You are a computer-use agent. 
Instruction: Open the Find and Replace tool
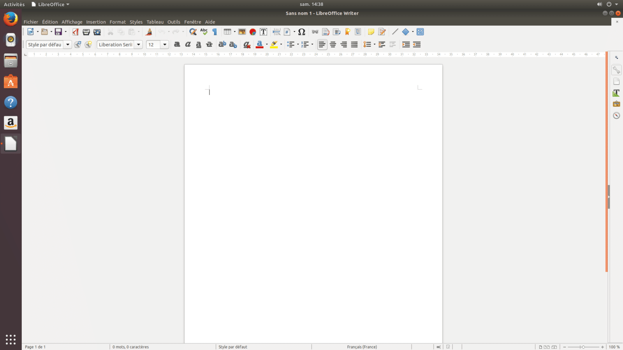click(x=193, y=32)
